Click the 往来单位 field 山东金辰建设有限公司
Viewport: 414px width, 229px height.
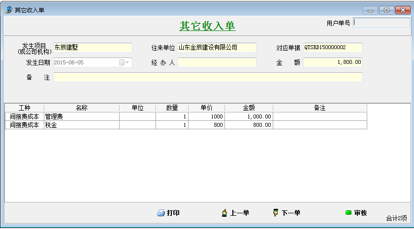(217, 48)
